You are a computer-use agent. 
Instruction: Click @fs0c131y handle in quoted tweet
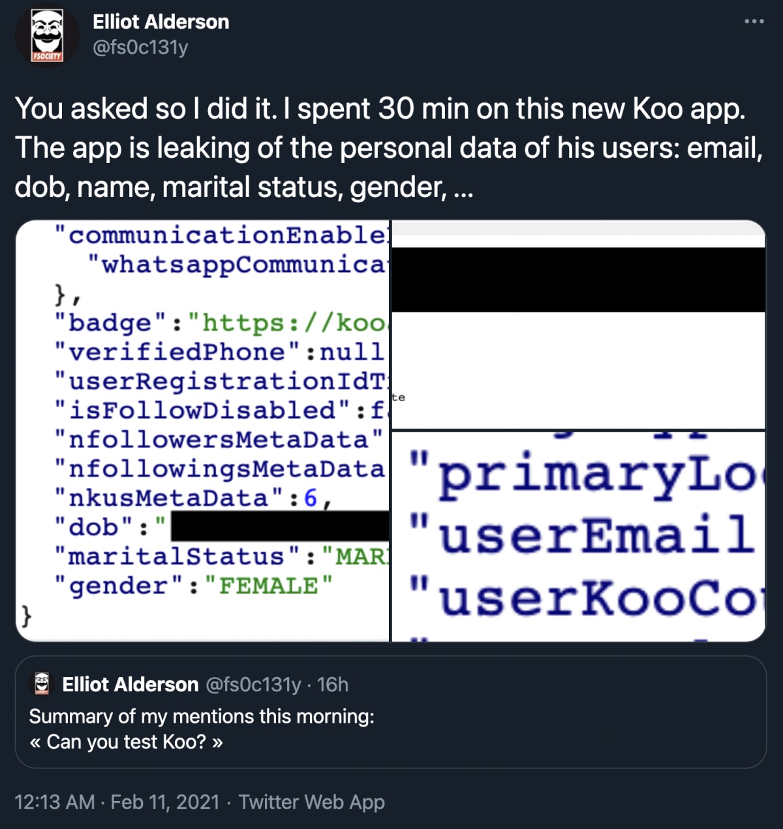[x=254, y=684]
